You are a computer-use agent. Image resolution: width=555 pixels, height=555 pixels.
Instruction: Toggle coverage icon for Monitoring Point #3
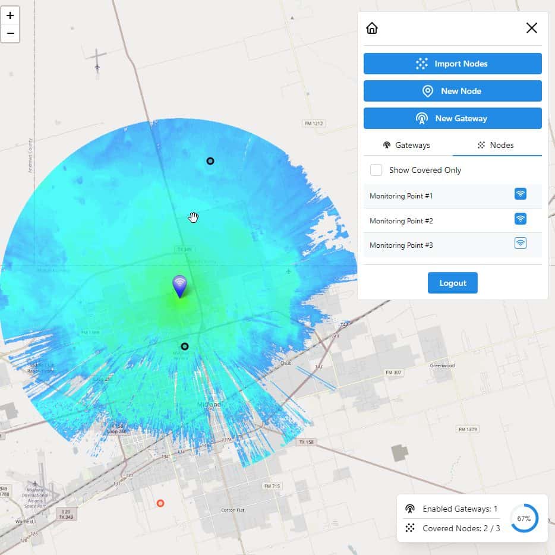[520, 243]
